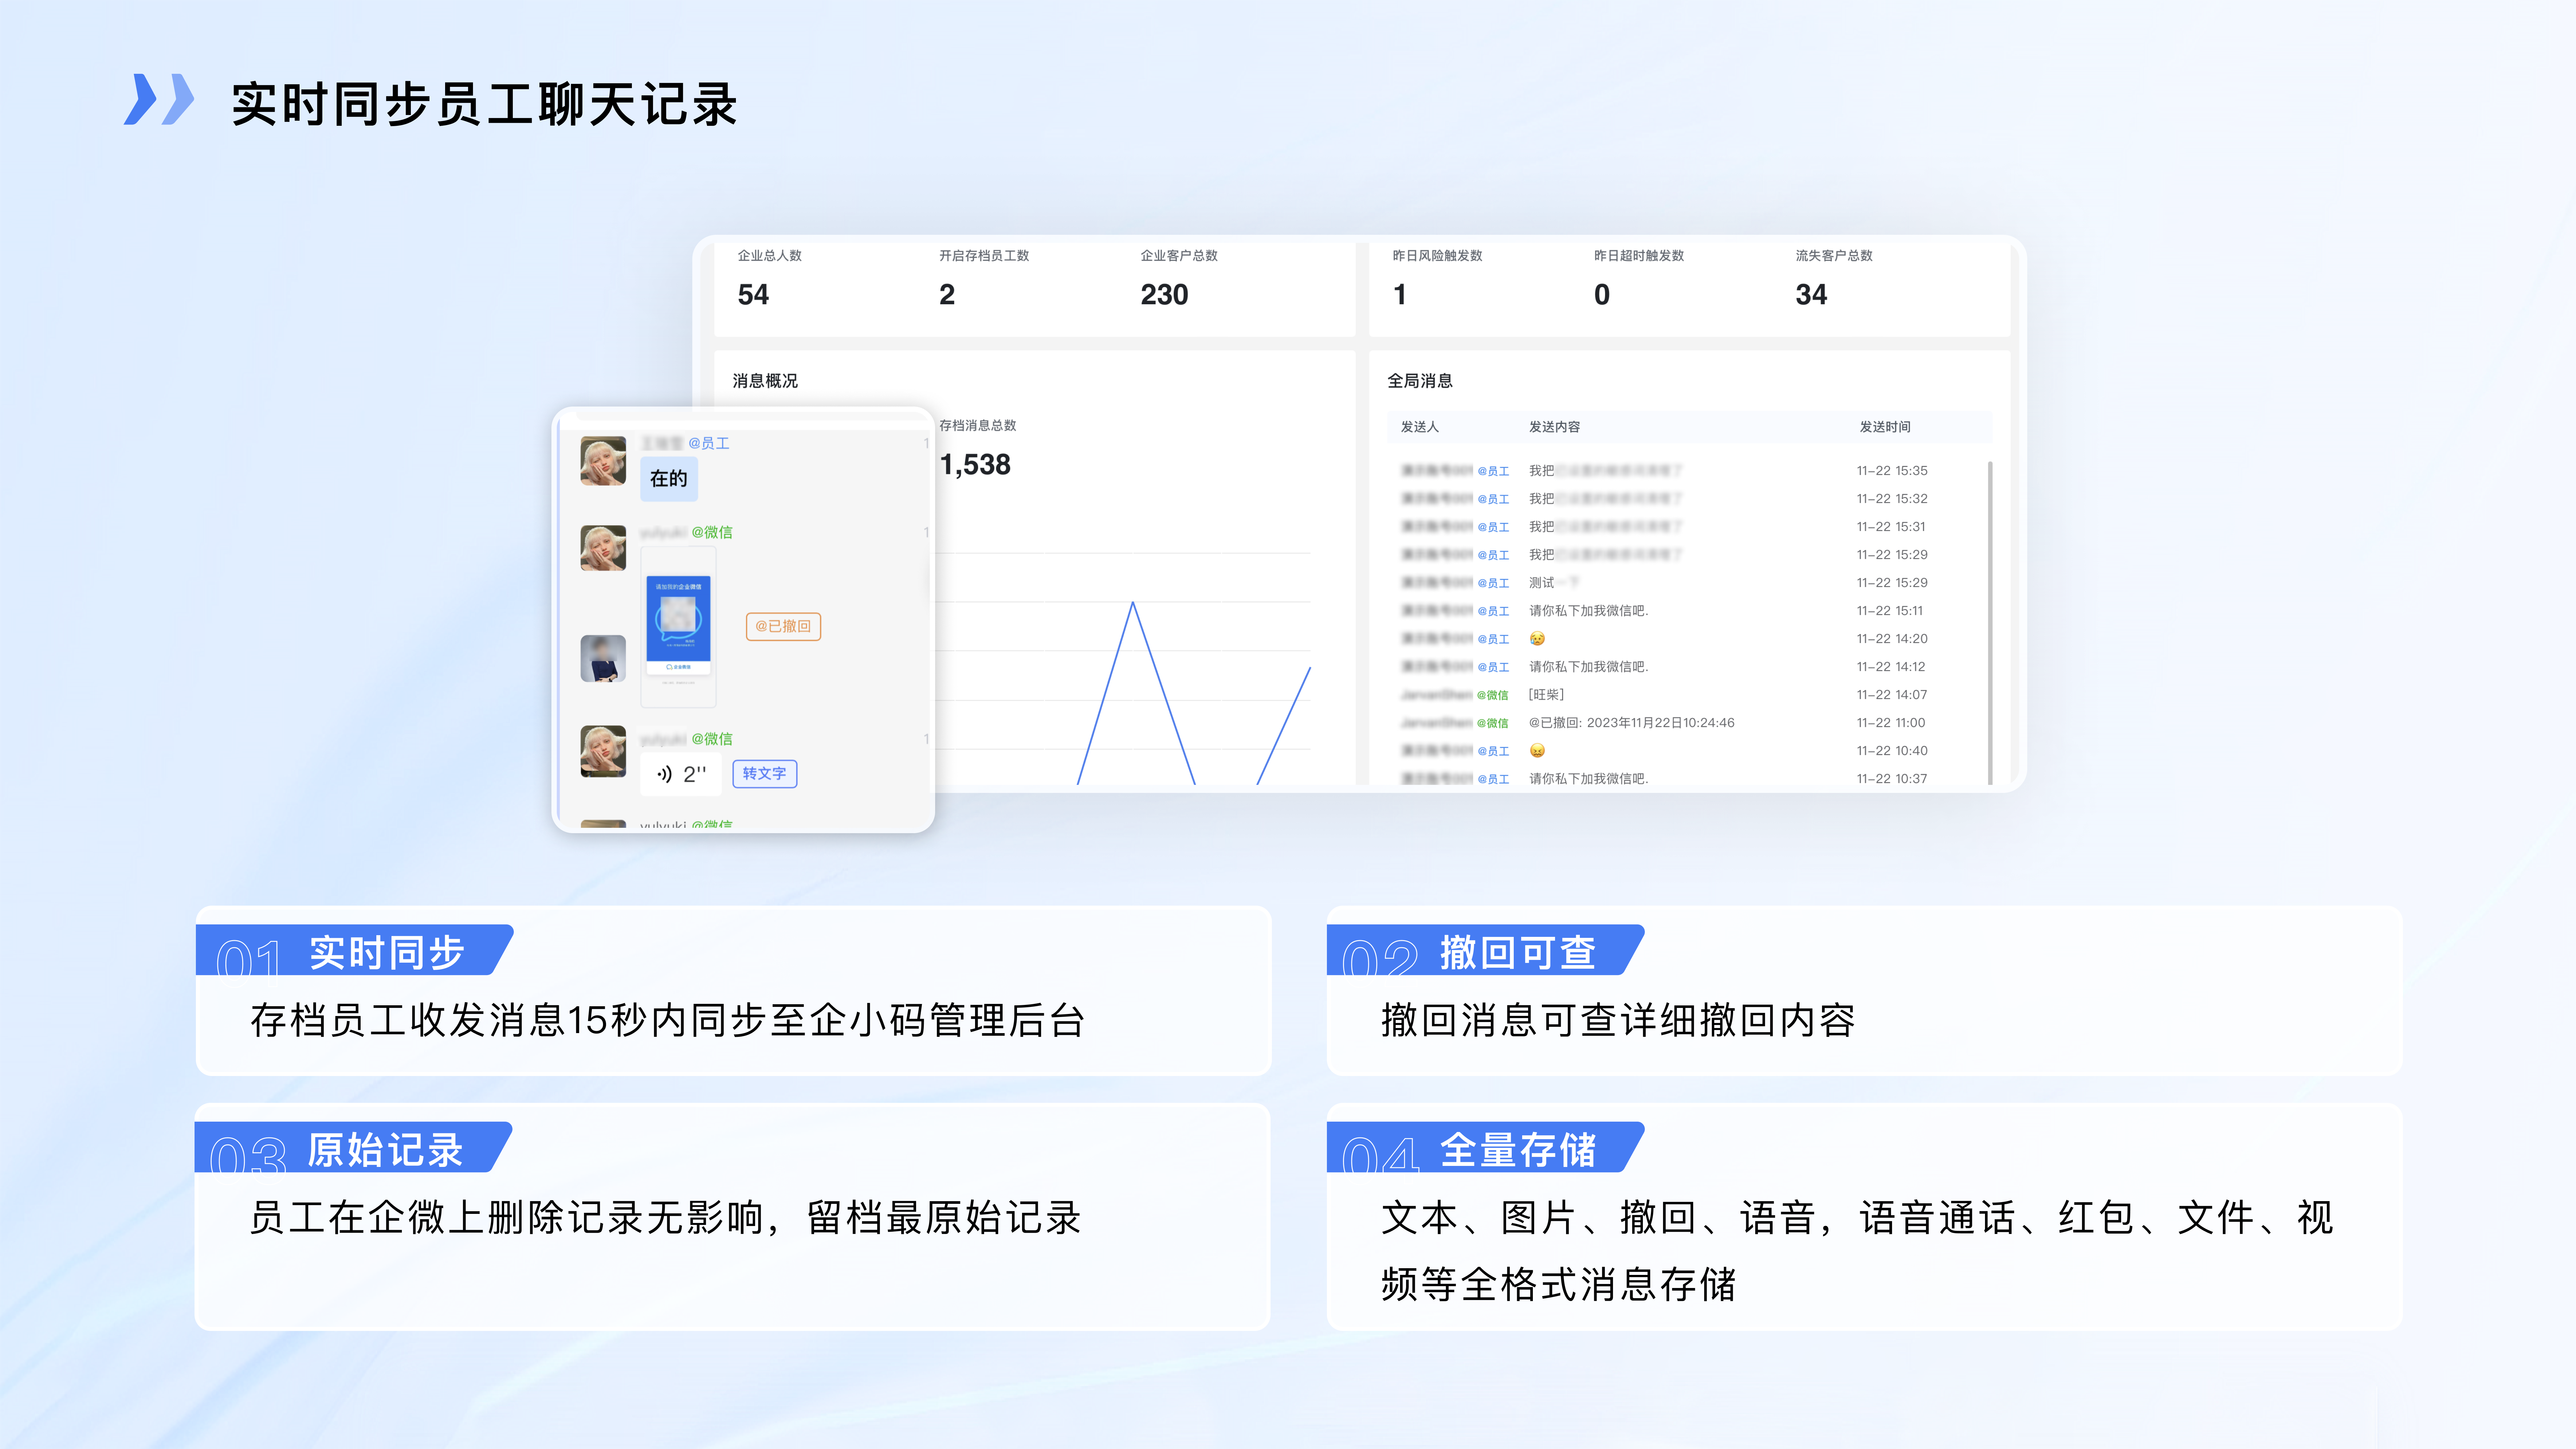The height and width of the screenshot is (1449, 2576).
Task: Click the 03 原始记录 card header
Action: coord(354,1147)
